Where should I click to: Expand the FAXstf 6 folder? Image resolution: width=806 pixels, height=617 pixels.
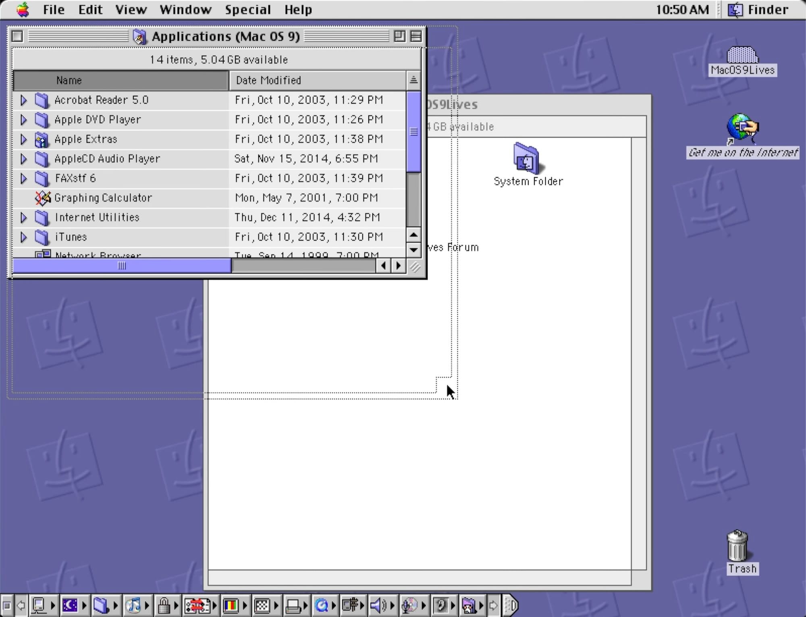pos(23,178)
